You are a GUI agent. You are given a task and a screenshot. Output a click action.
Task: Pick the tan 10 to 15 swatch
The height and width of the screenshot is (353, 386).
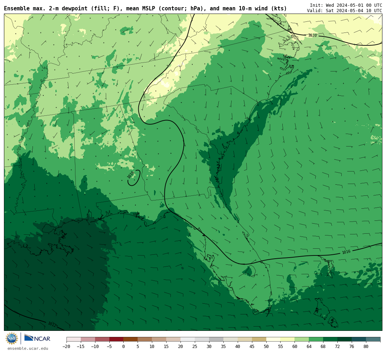click(x=159, y=339)
